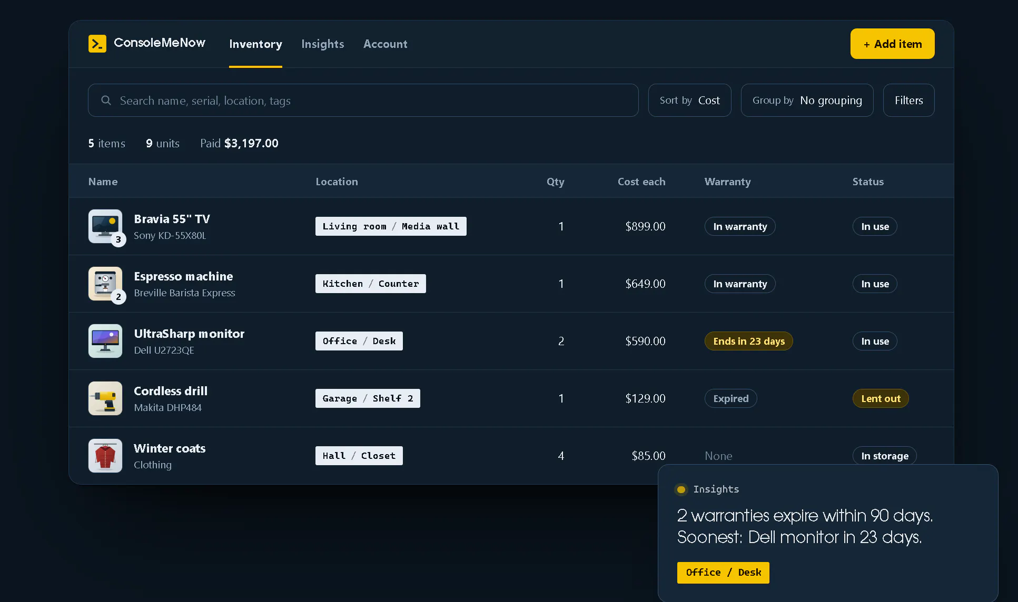The width and height of the screenshot is (1018, 602).
Task: Click the Paid $3,197.00 summary
Action: [x=239, y=143]
